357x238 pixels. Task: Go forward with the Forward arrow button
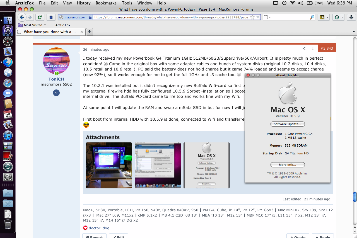click(x=30, y=17)
